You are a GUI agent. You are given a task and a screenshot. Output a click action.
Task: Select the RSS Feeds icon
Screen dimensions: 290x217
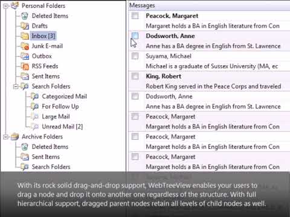point(25,66)
